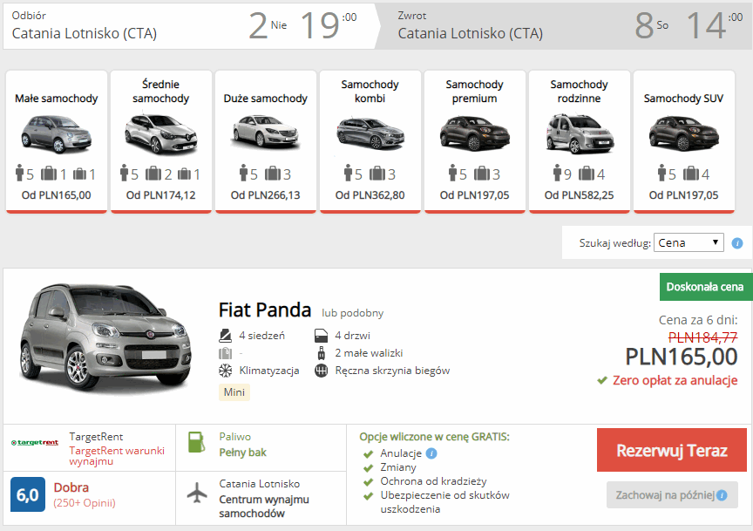The image size is (753, 531).
Task: Click the Od PLN362,80 price label
Action: (370, 195)
